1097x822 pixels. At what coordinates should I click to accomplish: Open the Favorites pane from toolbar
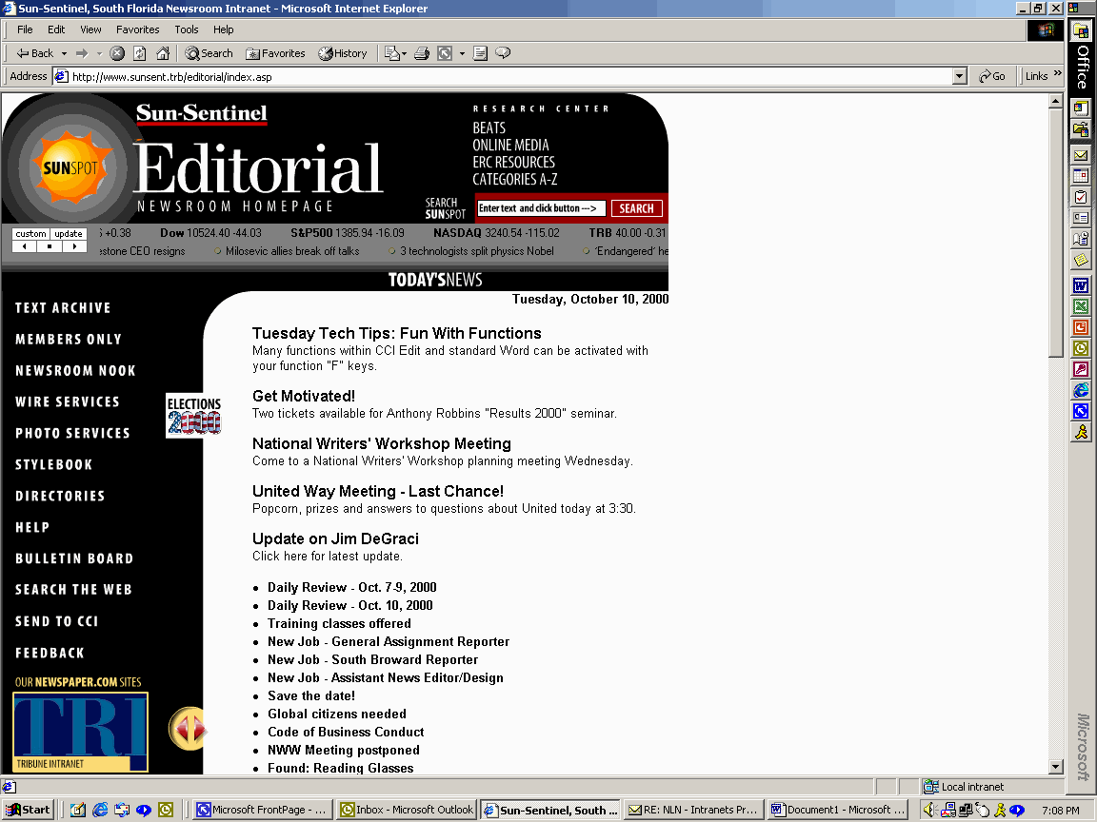coord(275,53)
